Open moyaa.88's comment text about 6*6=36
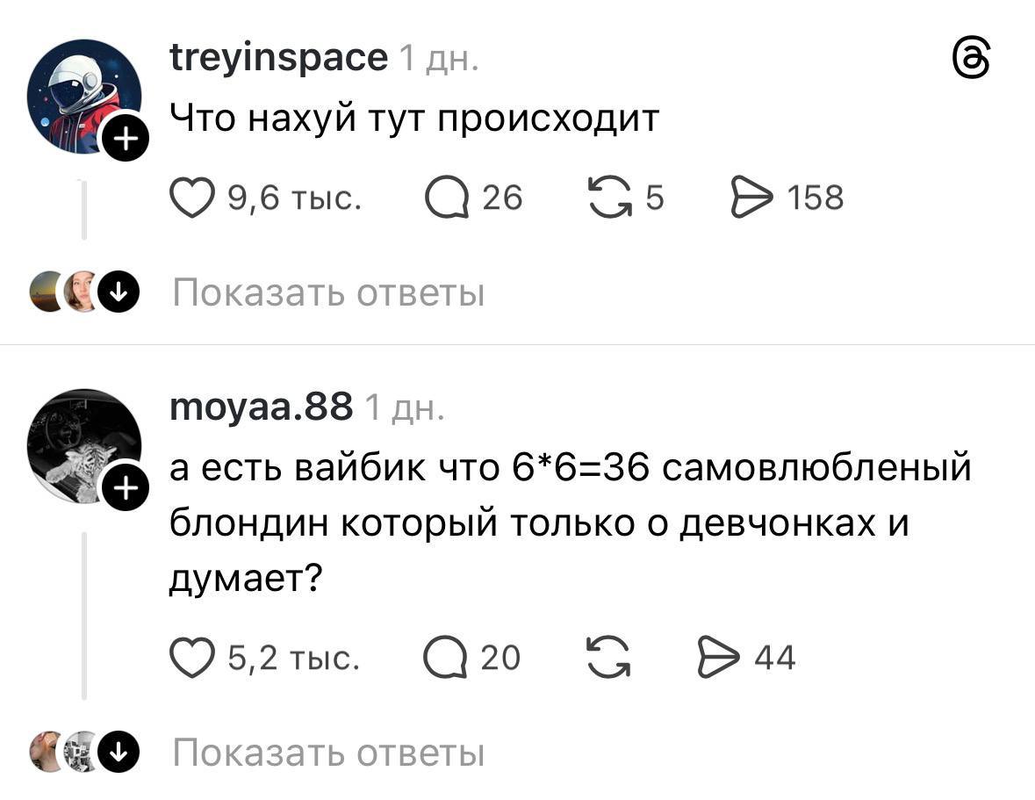The image size is (1035, 800). click(569, 523)
